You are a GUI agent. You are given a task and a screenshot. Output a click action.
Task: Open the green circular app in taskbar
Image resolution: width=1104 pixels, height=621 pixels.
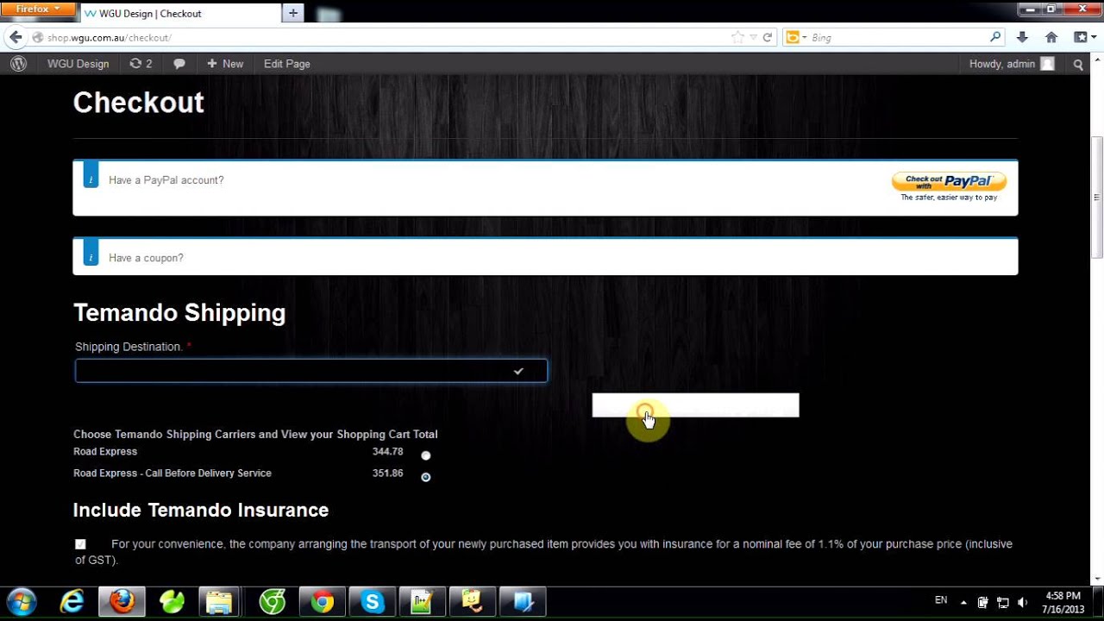click(x=272, y=601)
